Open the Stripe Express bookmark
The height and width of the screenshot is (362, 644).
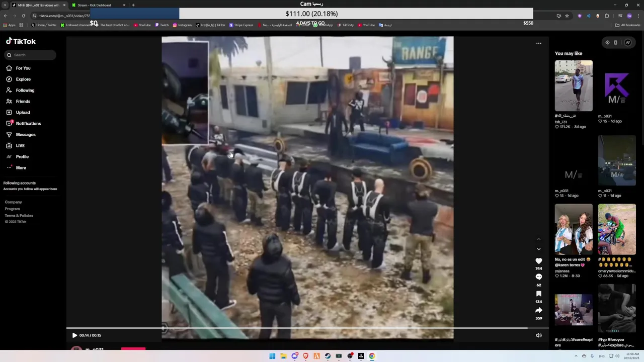click(x=242, y=25)
